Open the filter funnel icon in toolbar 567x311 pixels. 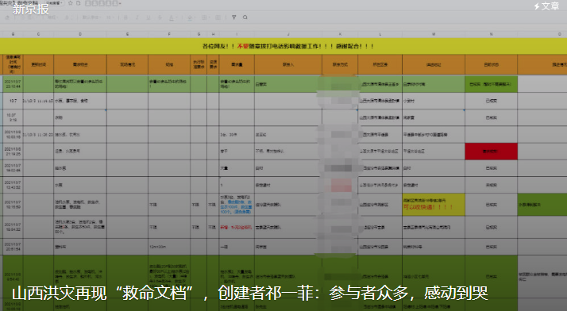234,17
